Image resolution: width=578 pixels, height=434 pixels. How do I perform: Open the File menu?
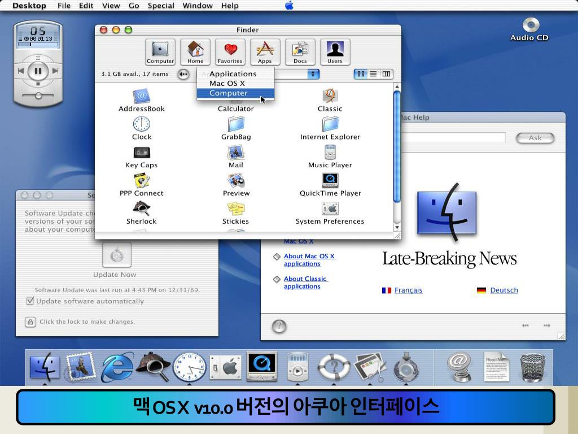pos(64,6)
